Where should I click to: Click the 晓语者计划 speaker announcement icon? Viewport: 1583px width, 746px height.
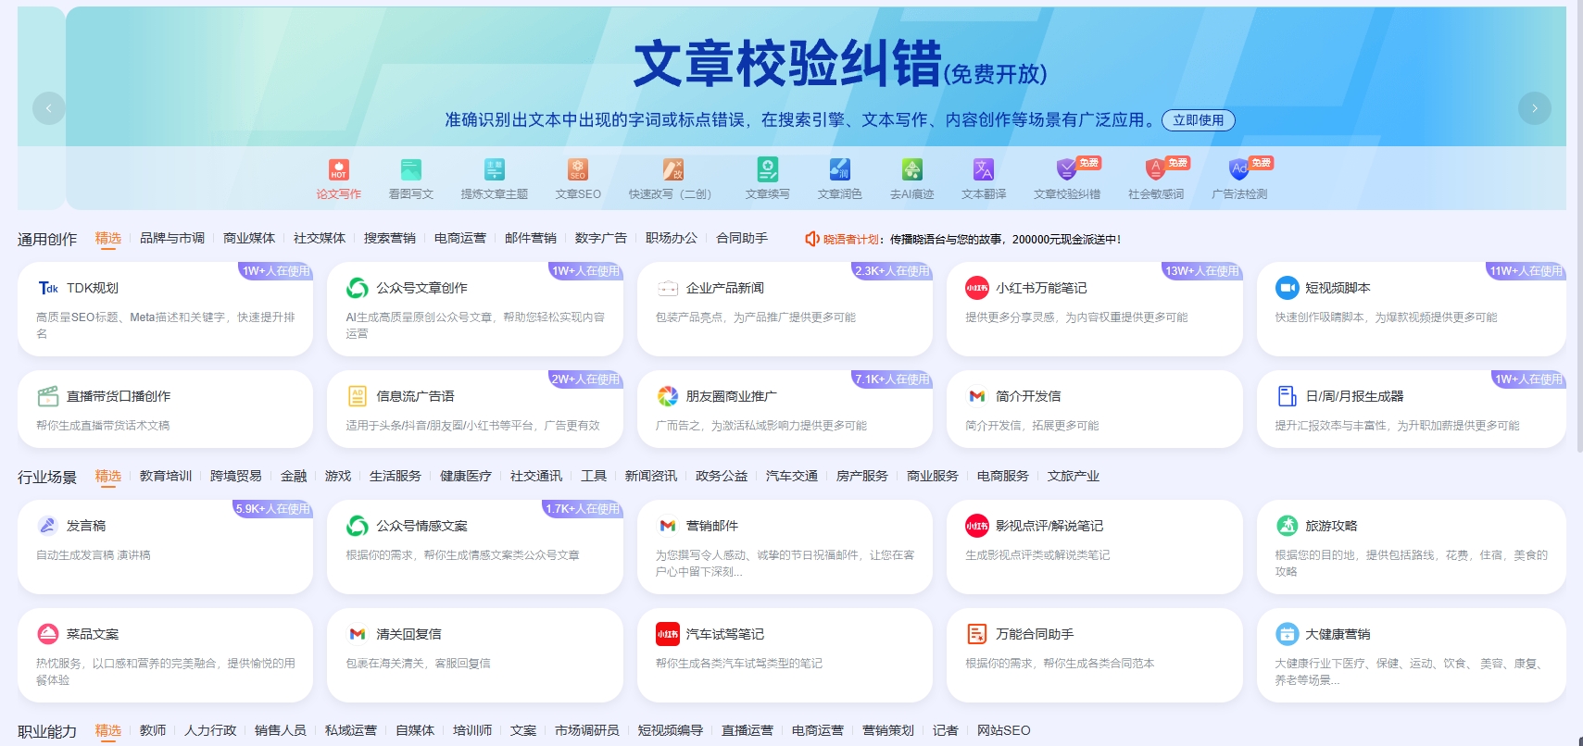point(811,239)
